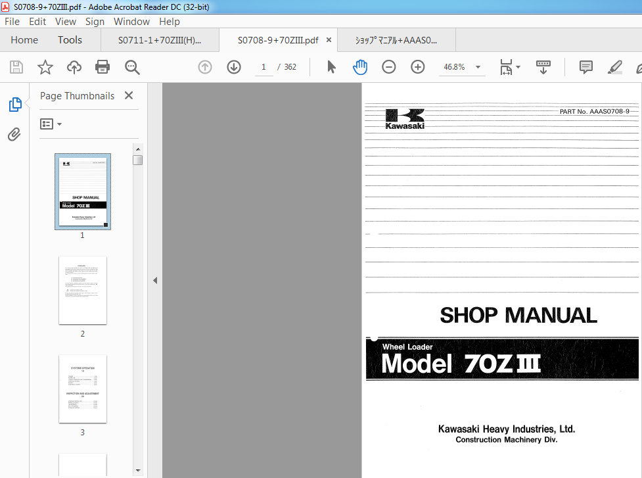Zoom in with plus circle icon
The height and width of the screenshot is (478, 642).
(x=418, y=67)
